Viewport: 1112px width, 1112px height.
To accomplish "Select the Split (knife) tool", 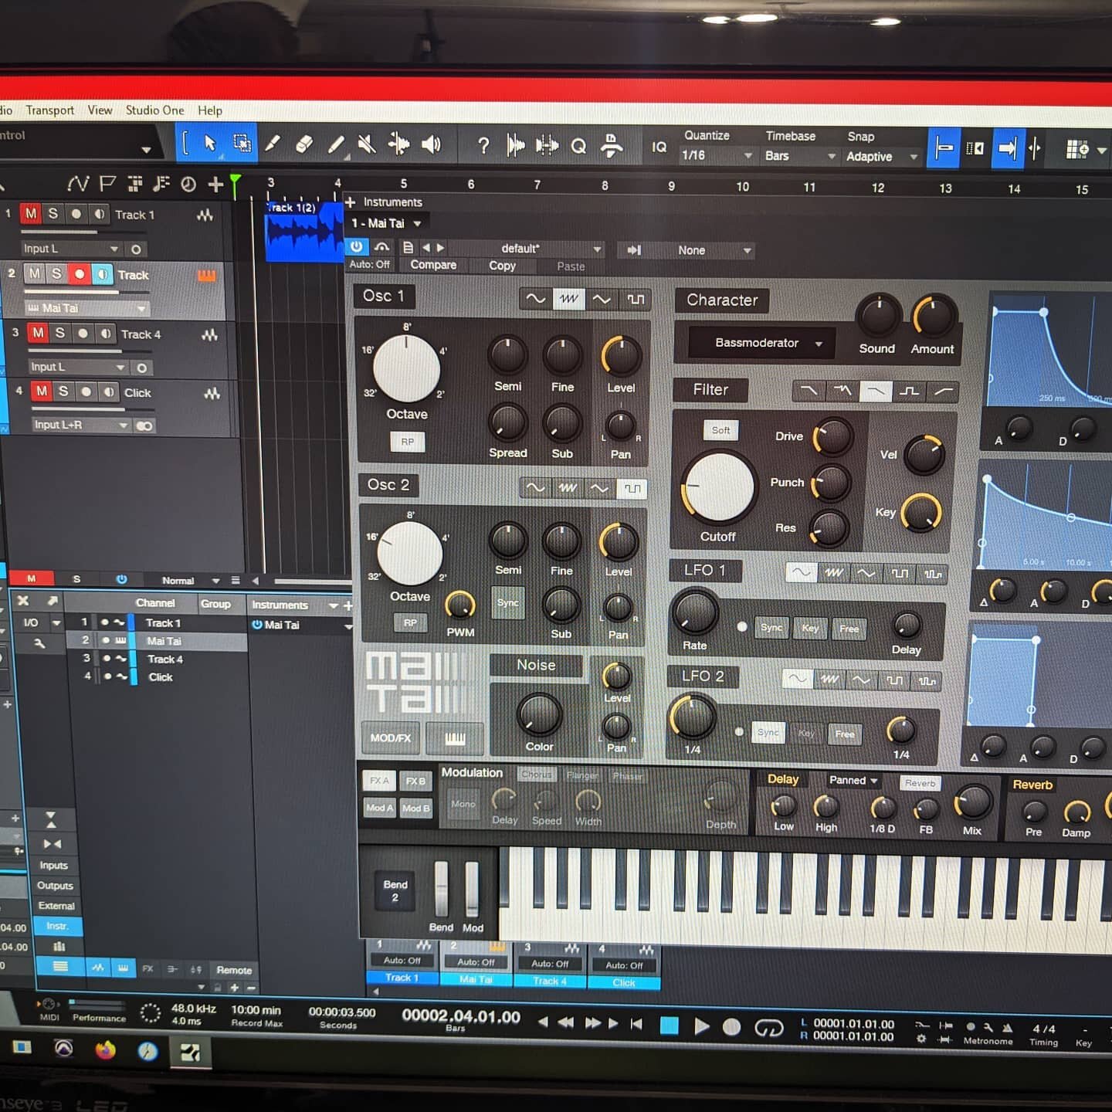I will (273, 144).
